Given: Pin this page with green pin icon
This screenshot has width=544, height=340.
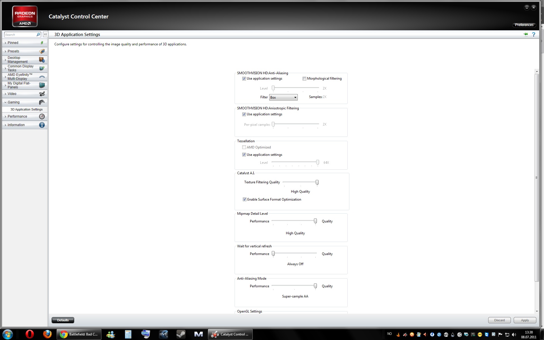Looking at the screenshot, I should click(x=526, y=34).
